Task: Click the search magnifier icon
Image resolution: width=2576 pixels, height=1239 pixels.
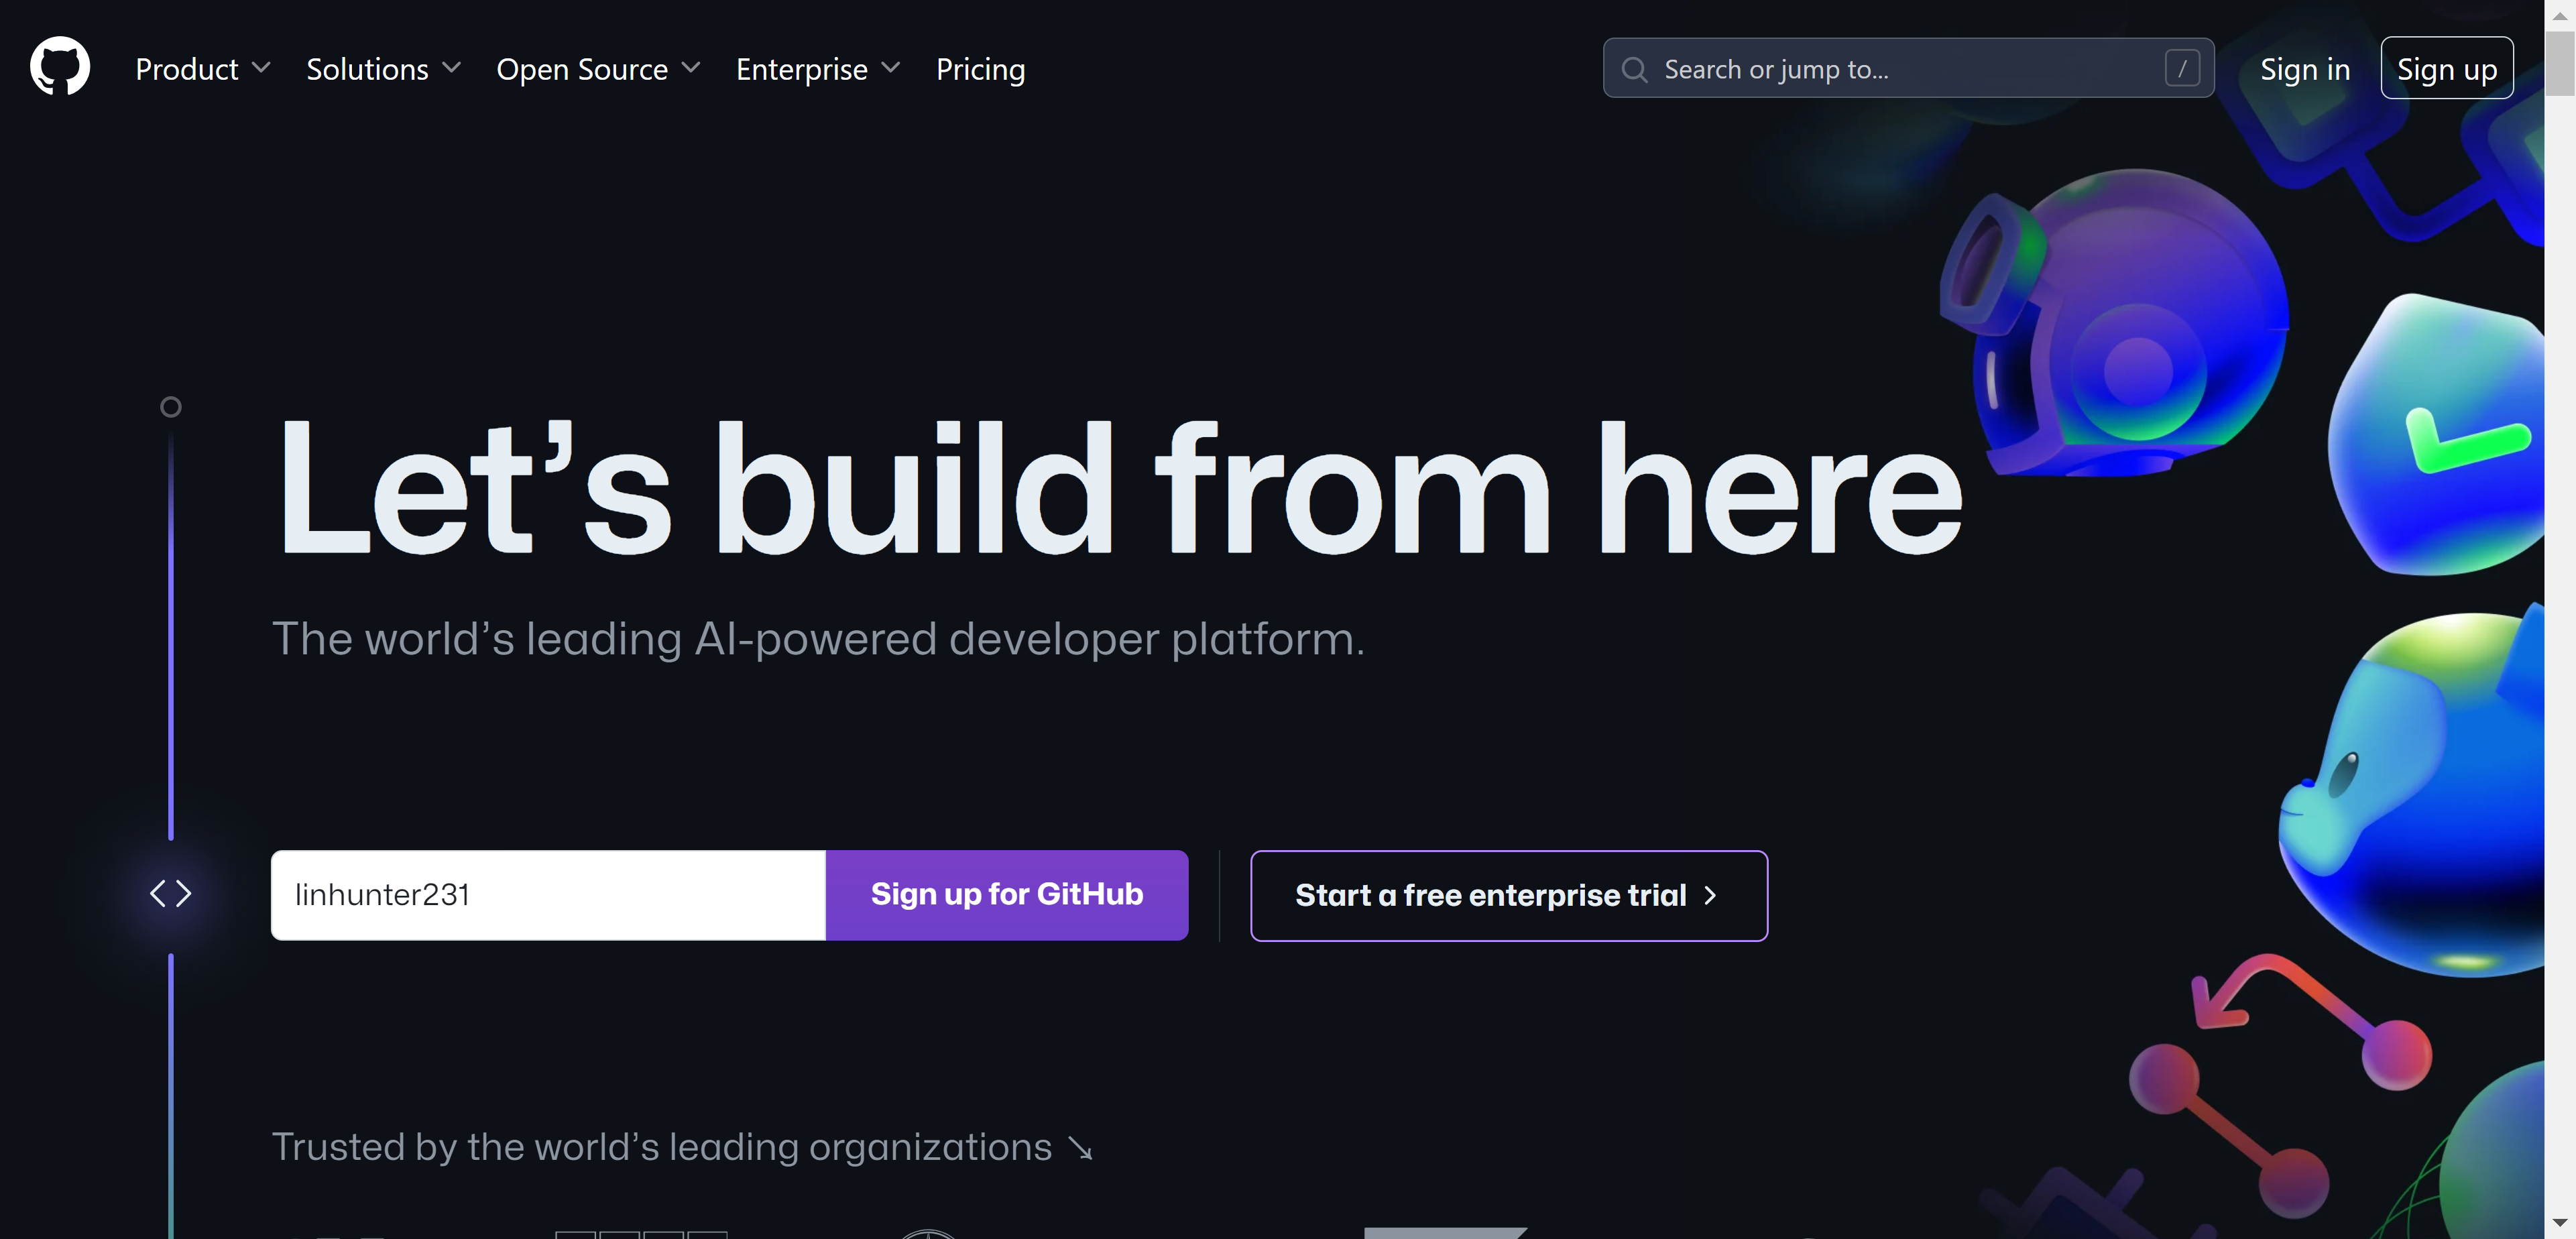Action: (x=1634, y=69)
